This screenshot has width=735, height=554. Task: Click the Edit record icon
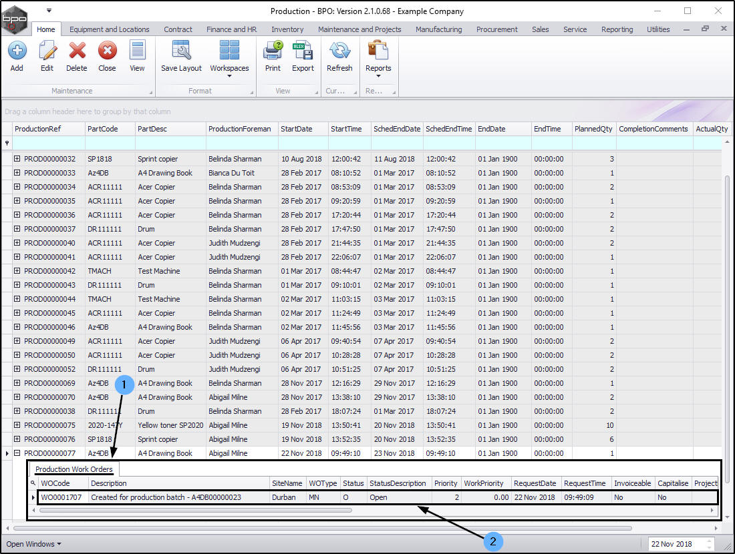[x=47, y=51]
